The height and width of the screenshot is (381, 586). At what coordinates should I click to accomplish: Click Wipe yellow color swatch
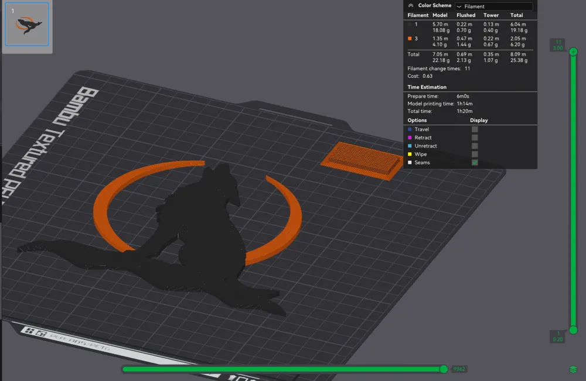410,154
